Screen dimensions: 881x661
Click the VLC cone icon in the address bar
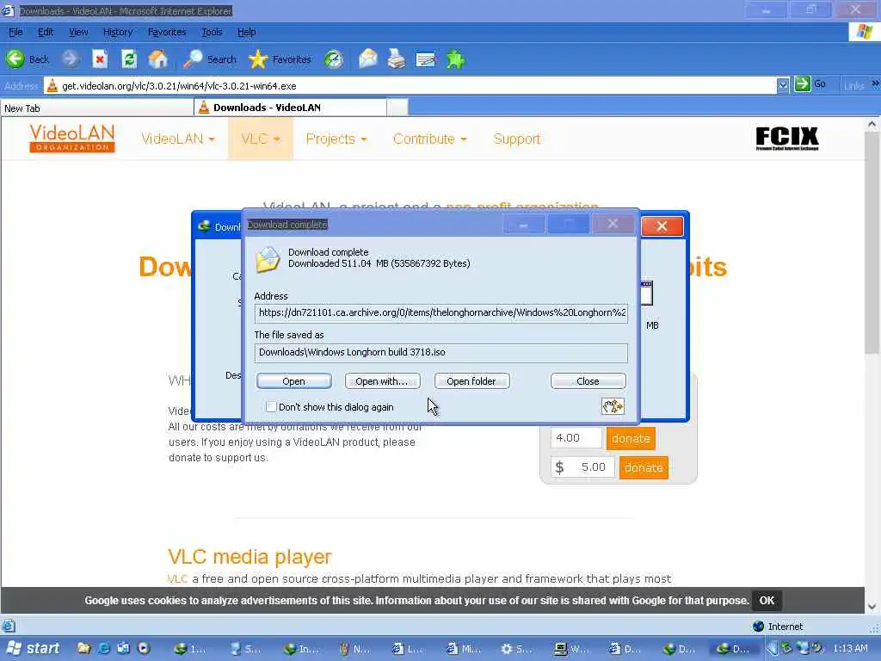tap(52, 85)
